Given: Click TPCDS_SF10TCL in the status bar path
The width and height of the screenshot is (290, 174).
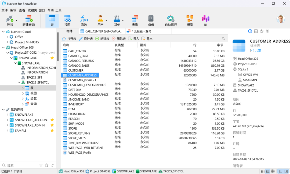Looking at the screenshot, I should click(171, 171).
